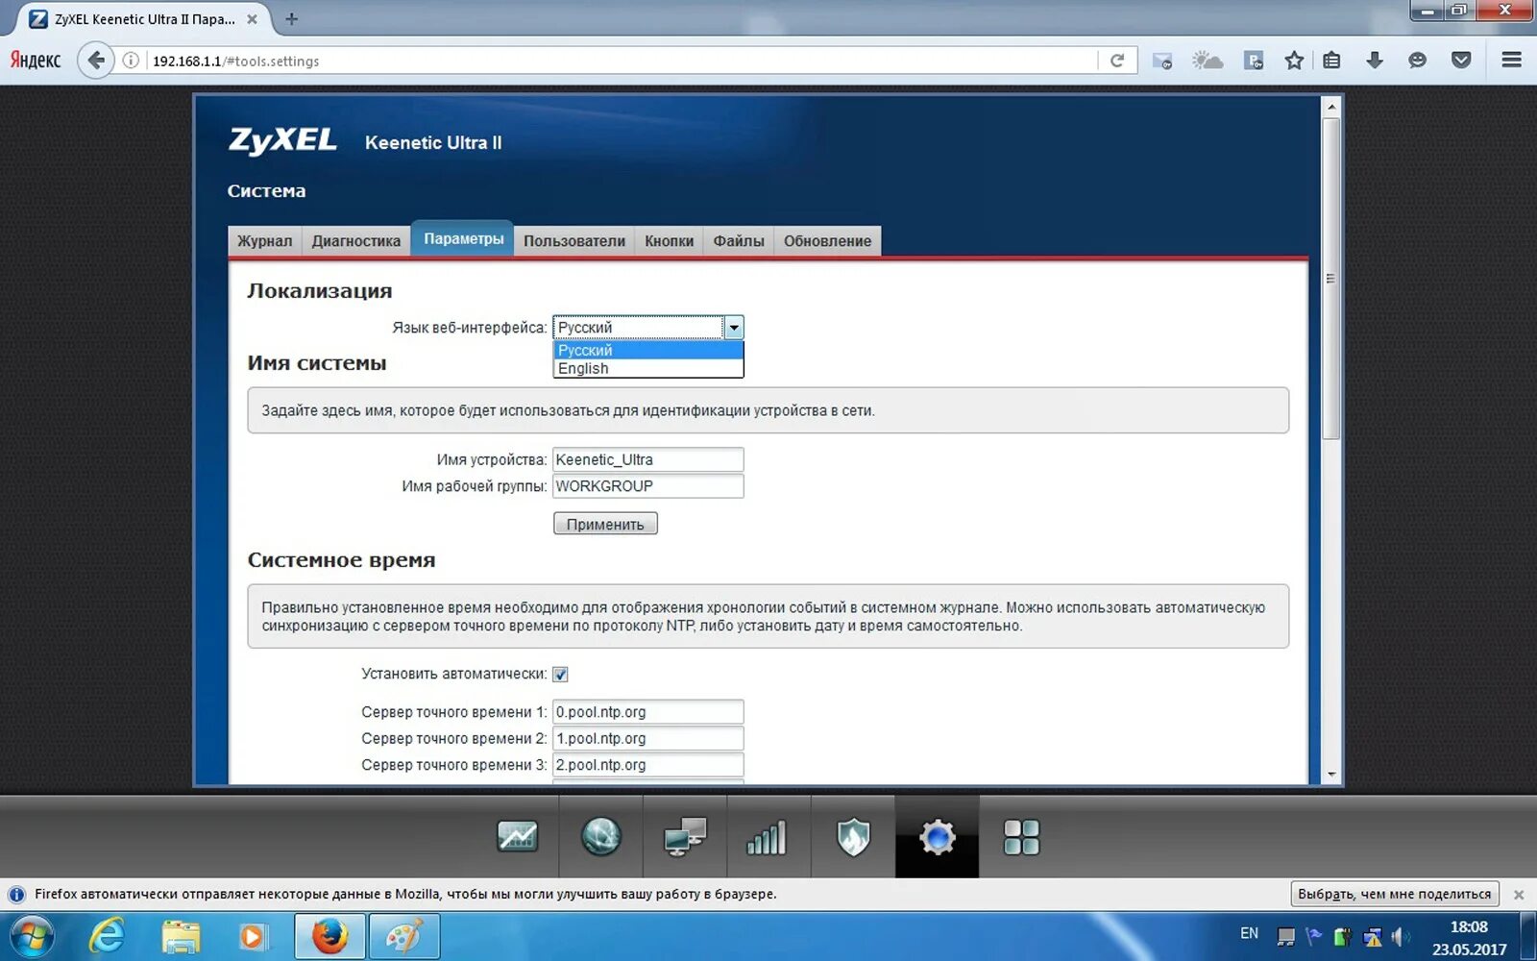Viewport: 1537px width, 961px height.
Task: Click the browser Back arrow button
Action: pyautogui.click(x=95, y=61)
